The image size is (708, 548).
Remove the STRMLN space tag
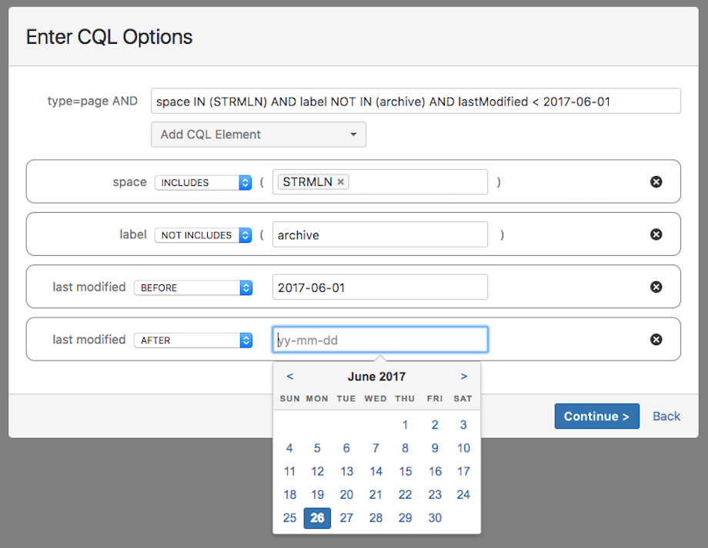tap(341, 182)
